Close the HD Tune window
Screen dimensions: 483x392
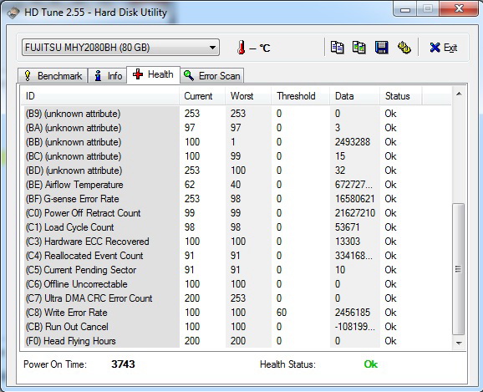459,9
